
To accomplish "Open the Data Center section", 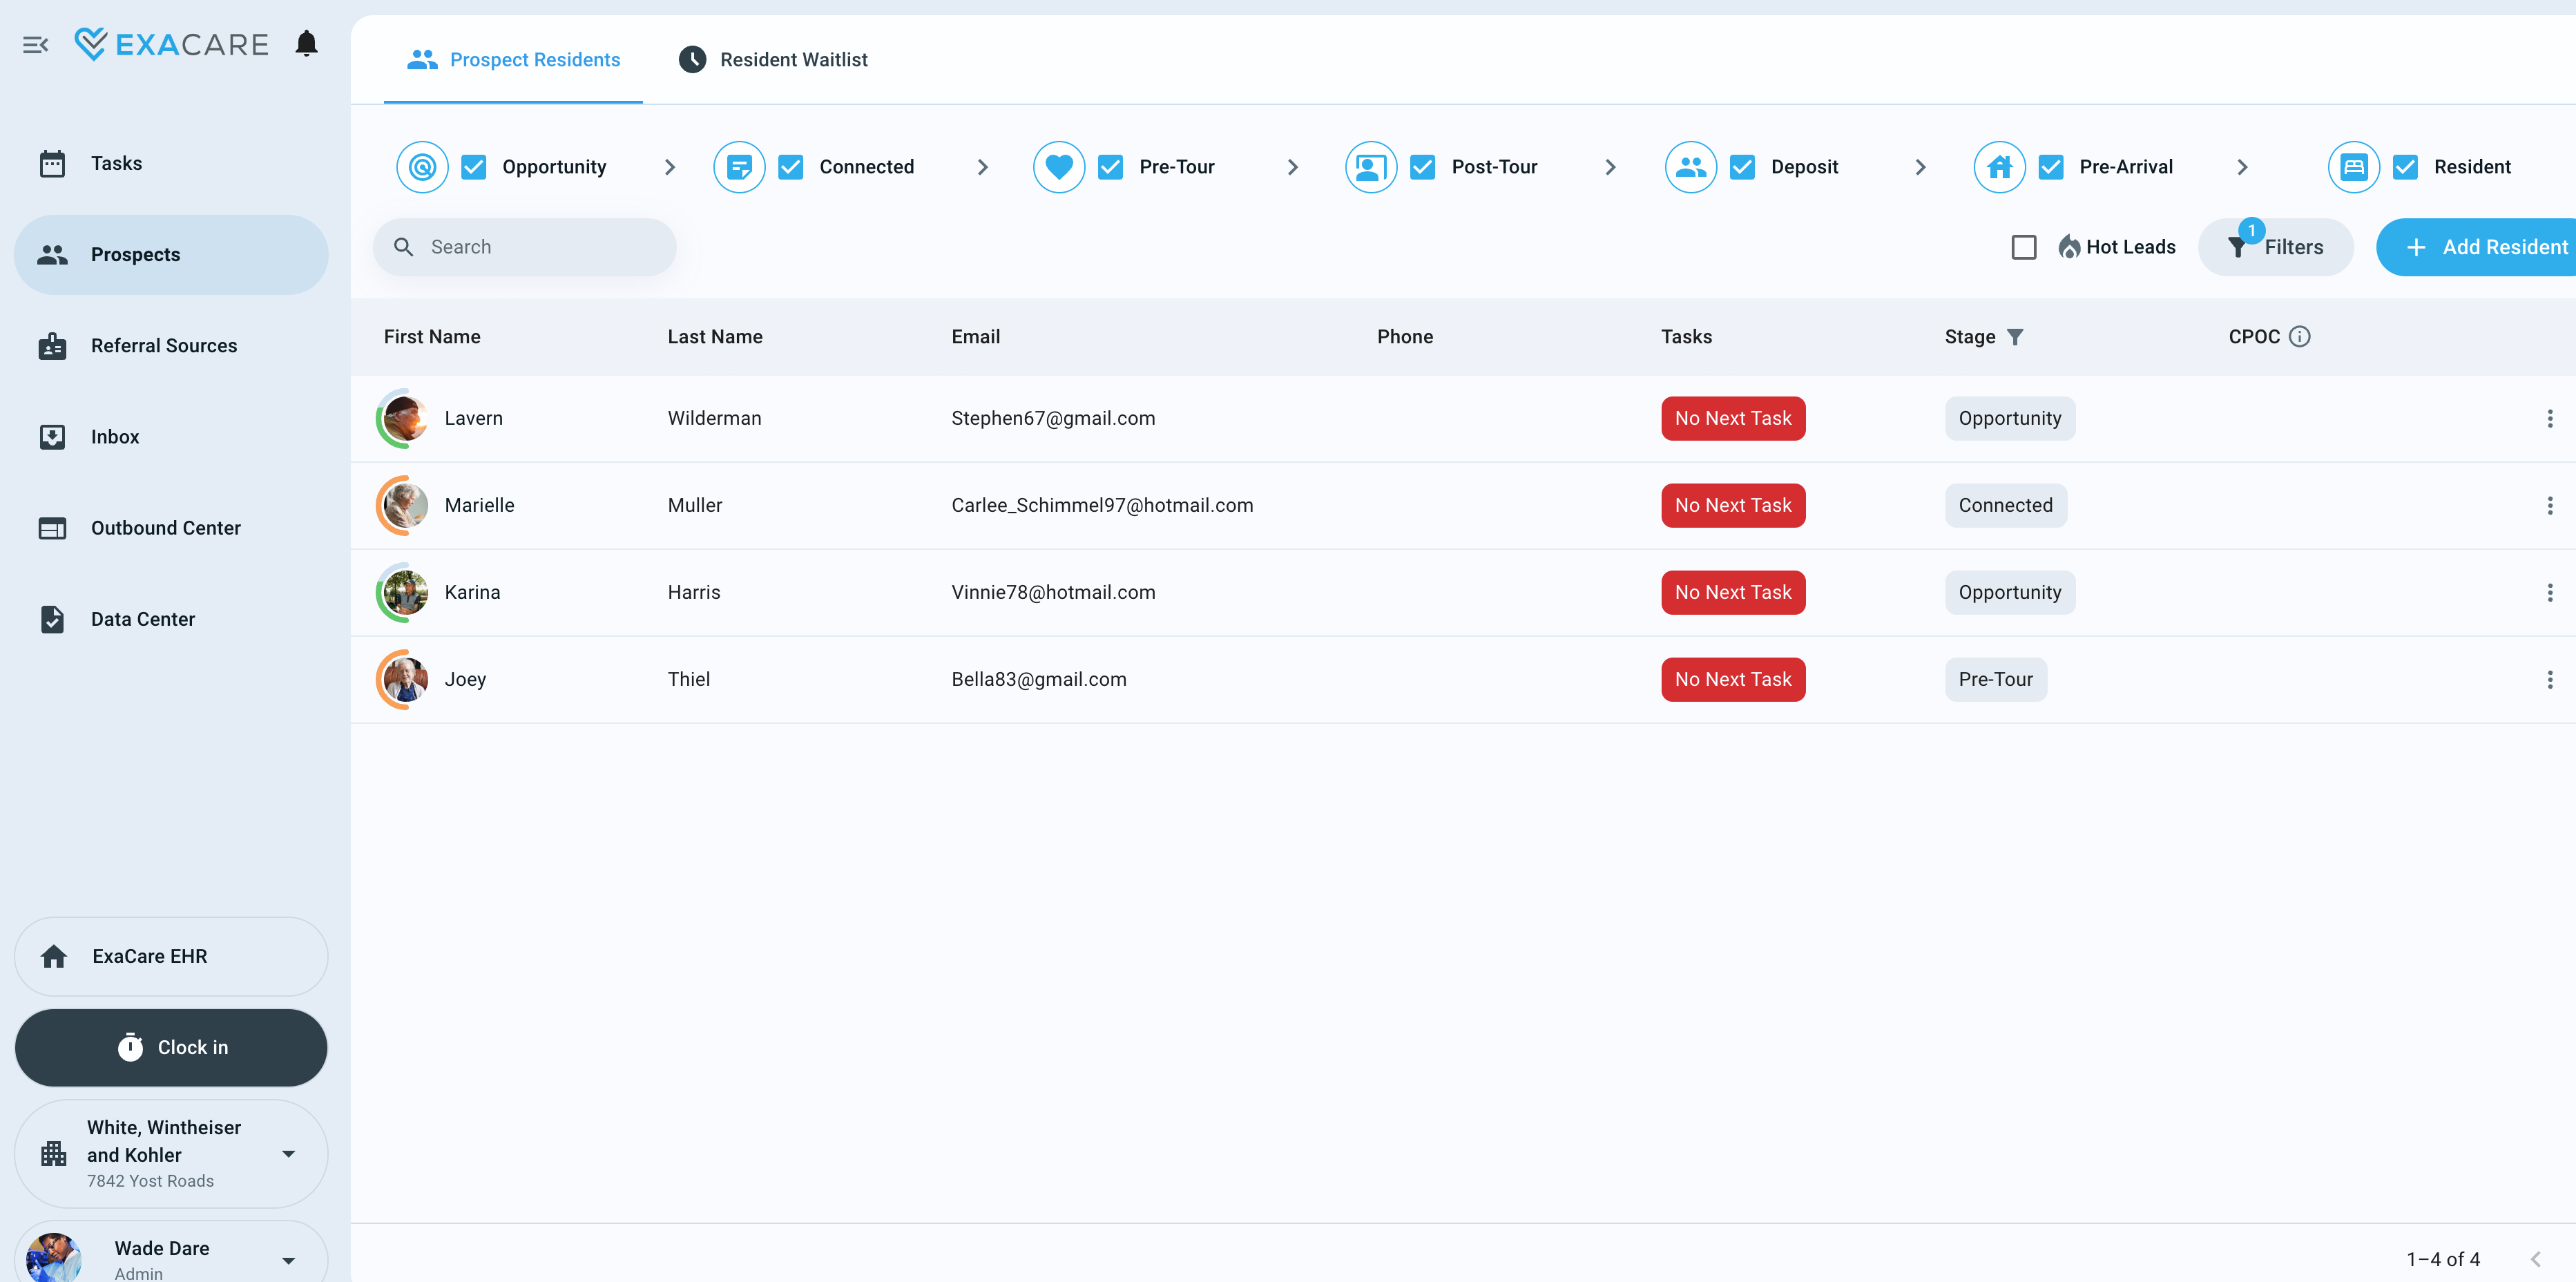I will click(x=142, y=618).
